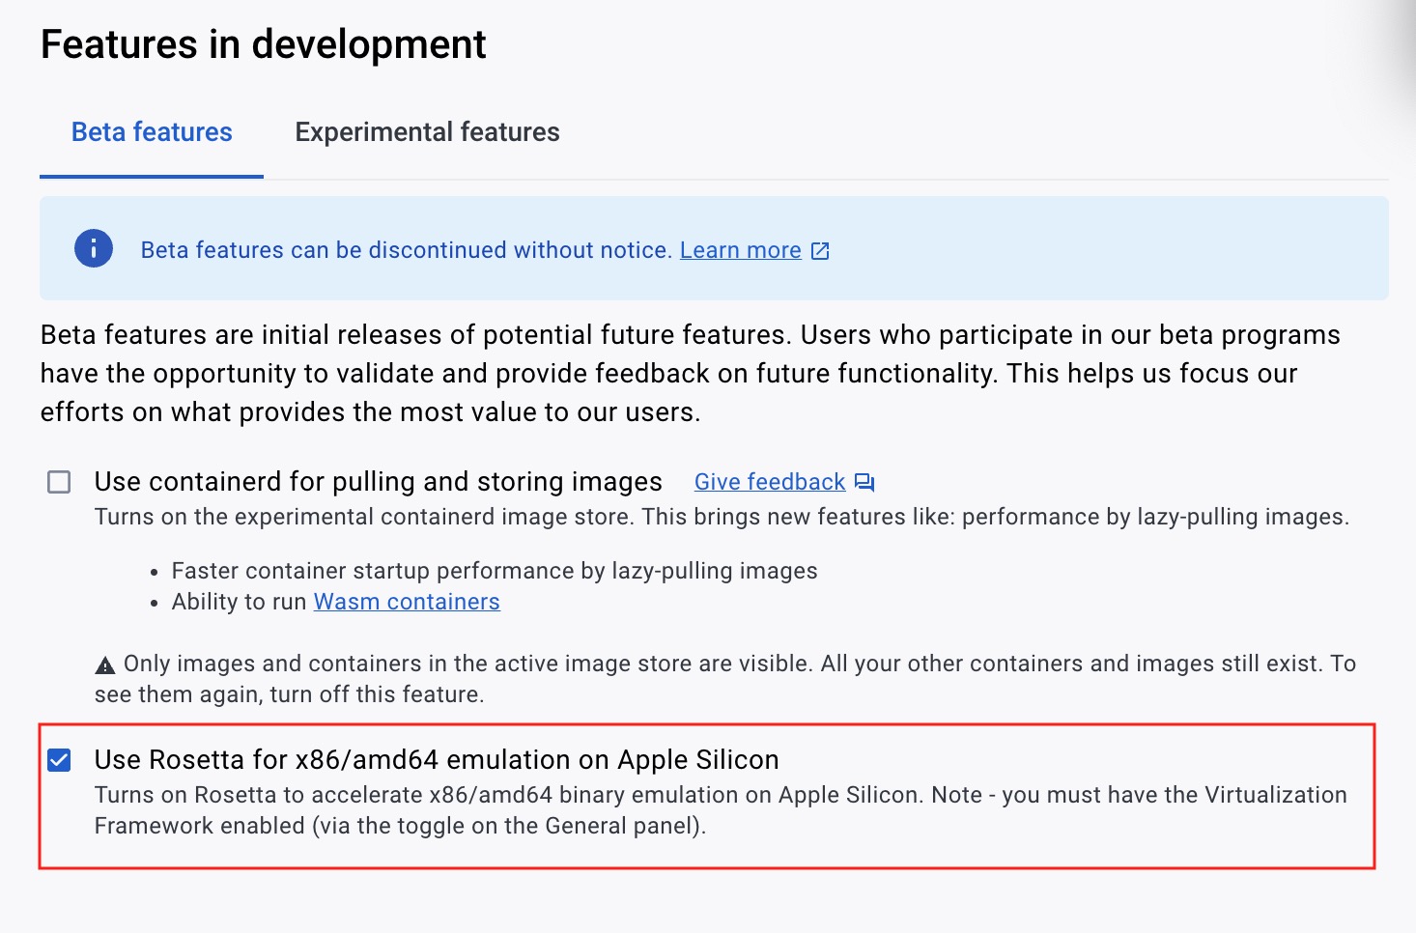The width and height of the screenshot is (1416, 933).
Task: Click the 'Beta features are initial releases' paragraph
Action: pos(691,374)
